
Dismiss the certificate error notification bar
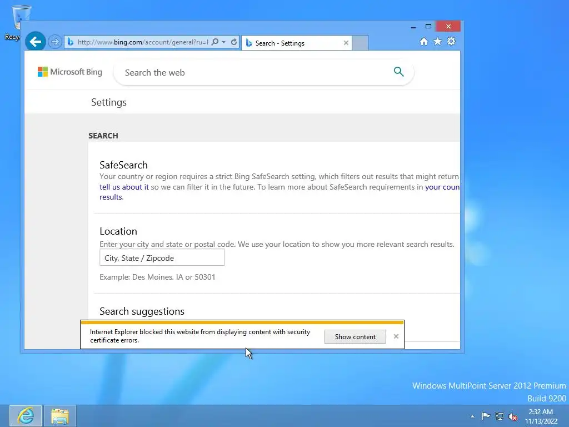[x=396, y=336]
